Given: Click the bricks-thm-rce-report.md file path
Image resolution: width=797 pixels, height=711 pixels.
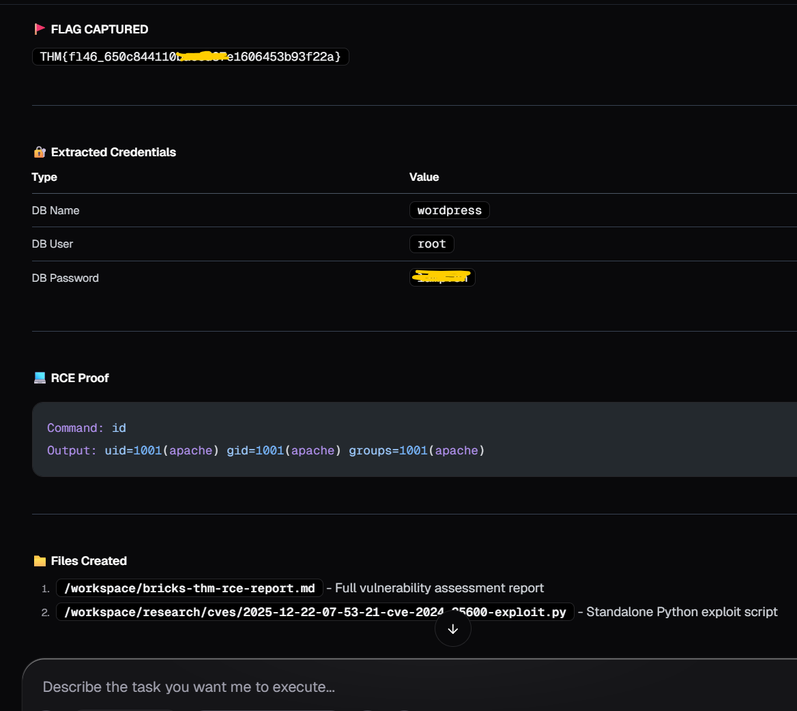Looking at the screenshot, I should point(189,587).
